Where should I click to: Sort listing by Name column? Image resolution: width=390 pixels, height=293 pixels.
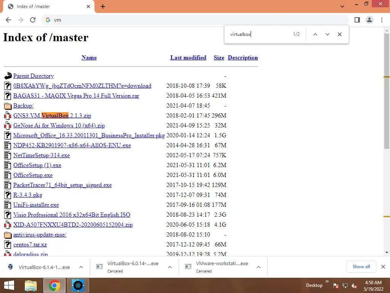89,58
